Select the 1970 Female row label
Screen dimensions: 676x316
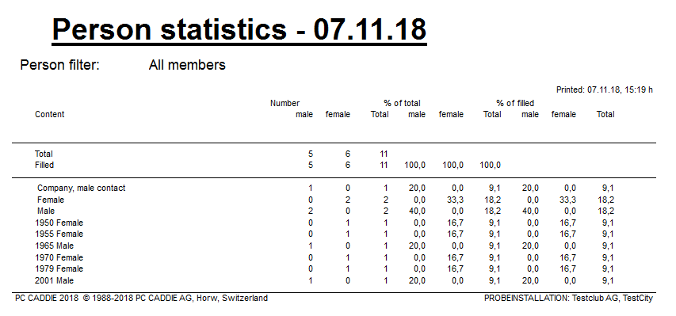click(x=59, y=257)
